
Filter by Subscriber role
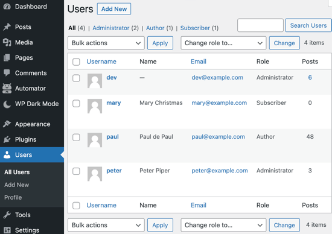195,28
